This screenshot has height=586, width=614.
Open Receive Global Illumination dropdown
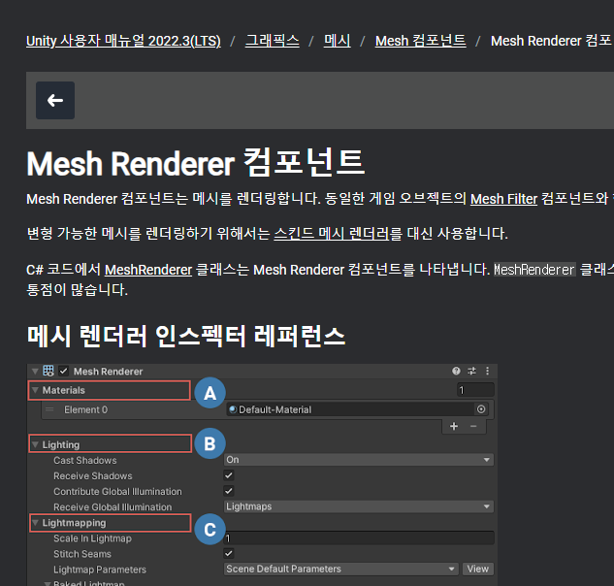tap(359, 506)
